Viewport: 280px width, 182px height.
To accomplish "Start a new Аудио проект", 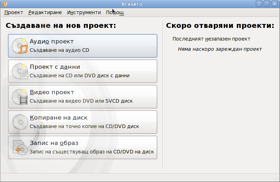I will tap(82, 46).
